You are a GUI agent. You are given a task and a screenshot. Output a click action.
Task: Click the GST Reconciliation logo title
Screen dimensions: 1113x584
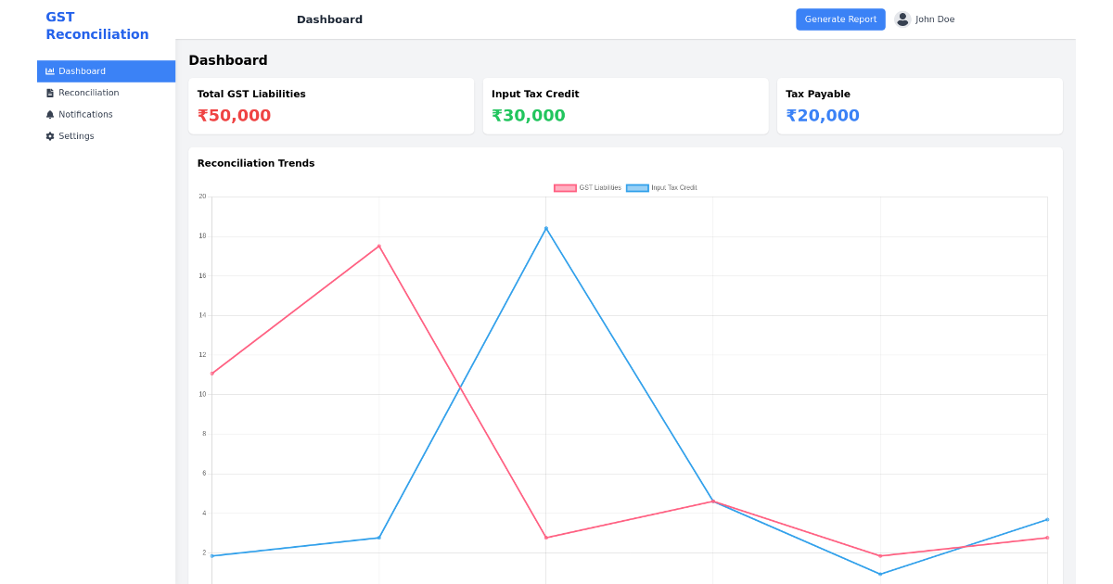click(96, 26)
